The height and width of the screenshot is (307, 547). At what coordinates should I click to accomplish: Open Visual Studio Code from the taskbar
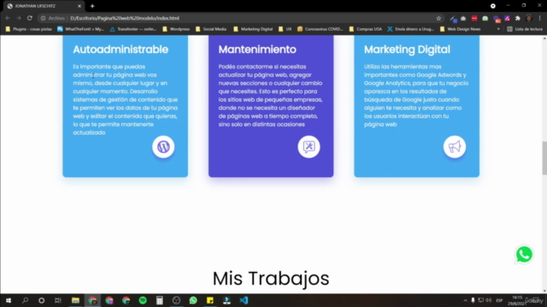click(244, 300)
